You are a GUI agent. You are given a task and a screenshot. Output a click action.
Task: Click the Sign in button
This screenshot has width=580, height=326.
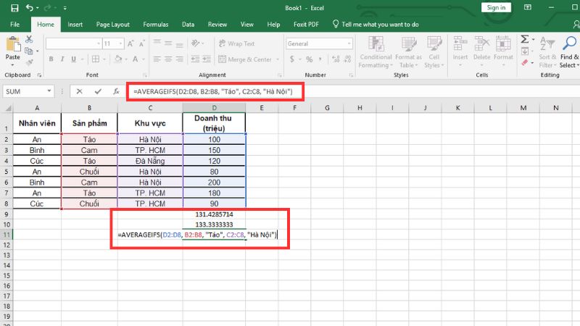tap(496, 7)
